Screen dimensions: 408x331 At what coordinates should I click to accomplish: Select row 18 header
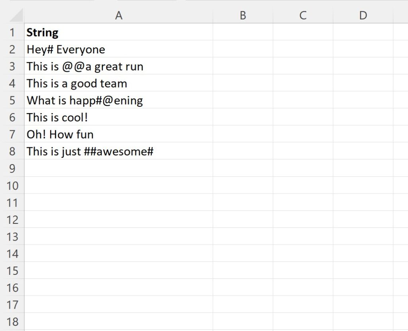tap(12, 321)
